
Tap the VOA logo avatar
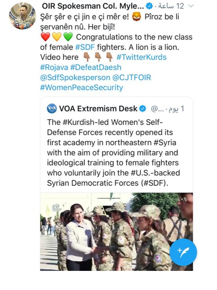point(52,109)
